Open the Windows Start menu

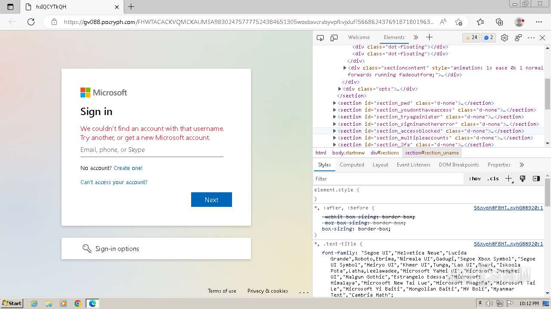point(12,303)
